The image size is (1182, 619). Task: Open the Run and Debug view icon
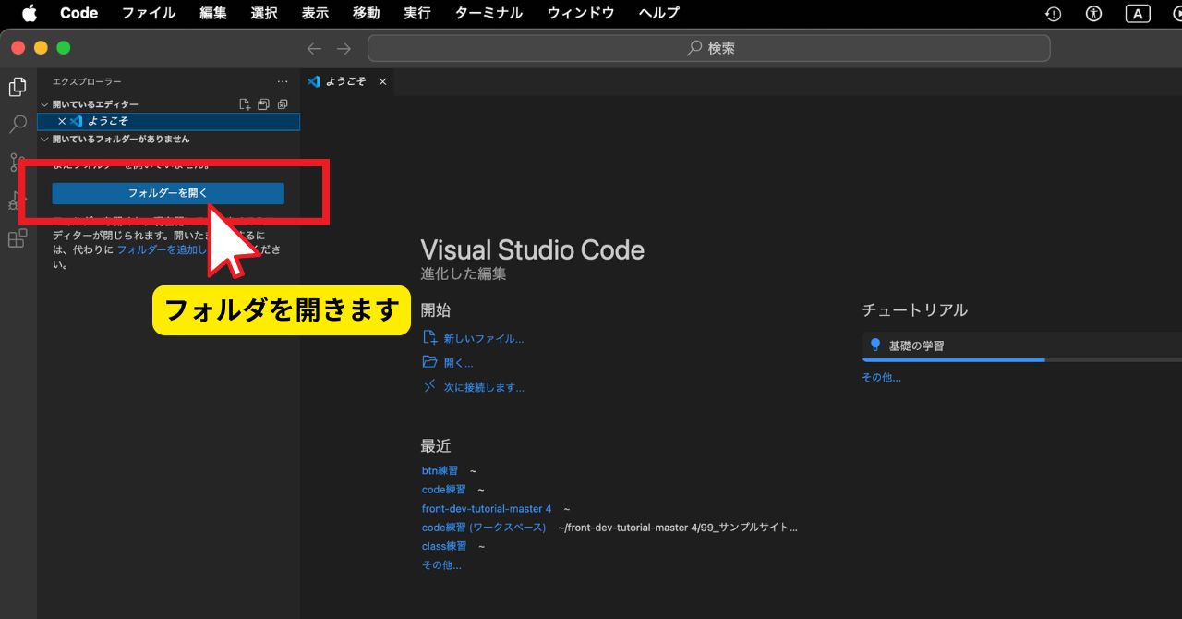tap(16, 200)
